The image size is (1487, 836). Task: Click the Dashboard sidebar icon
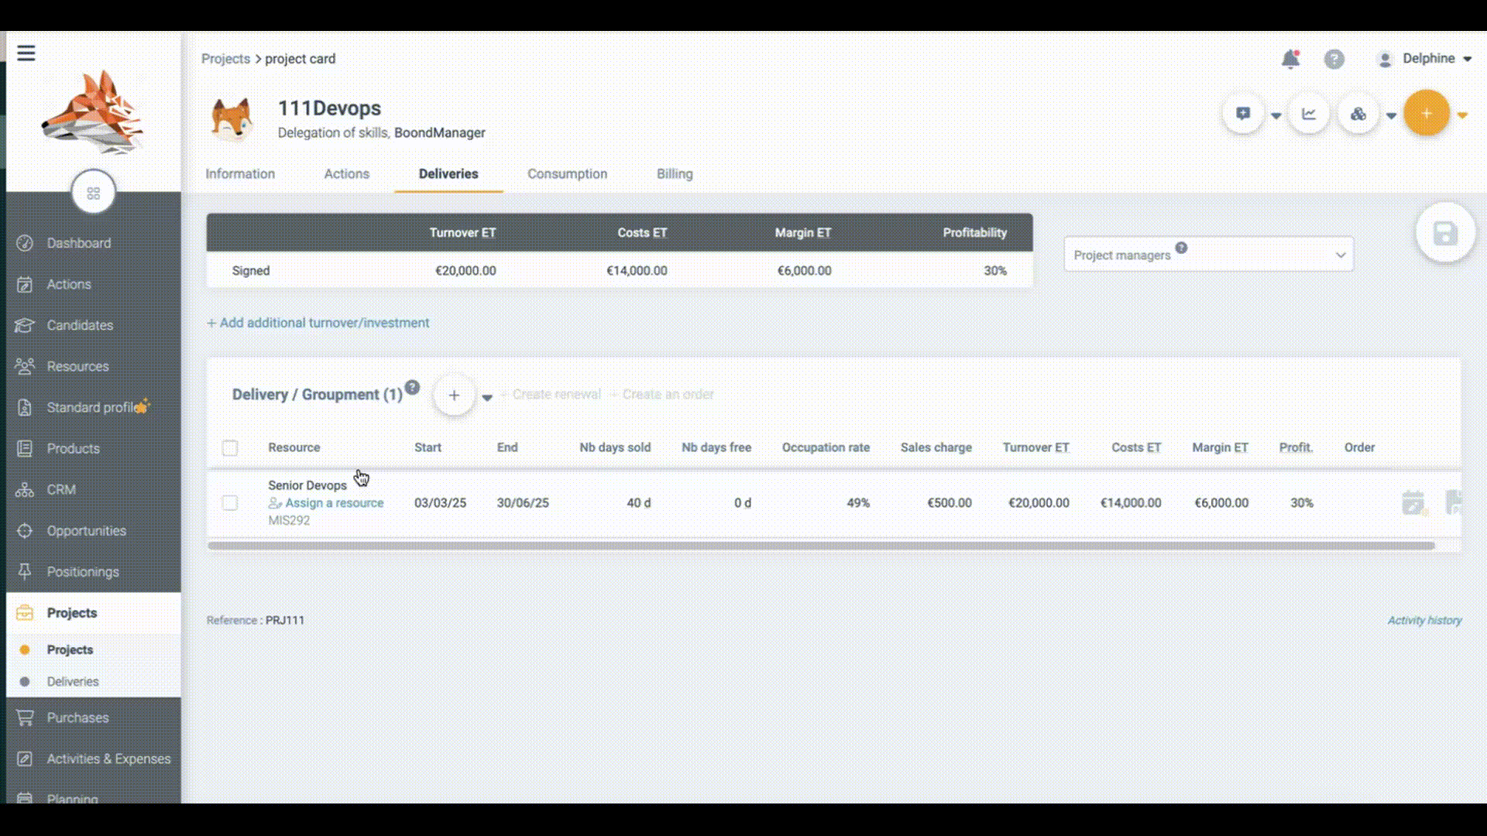coord(25,243)
